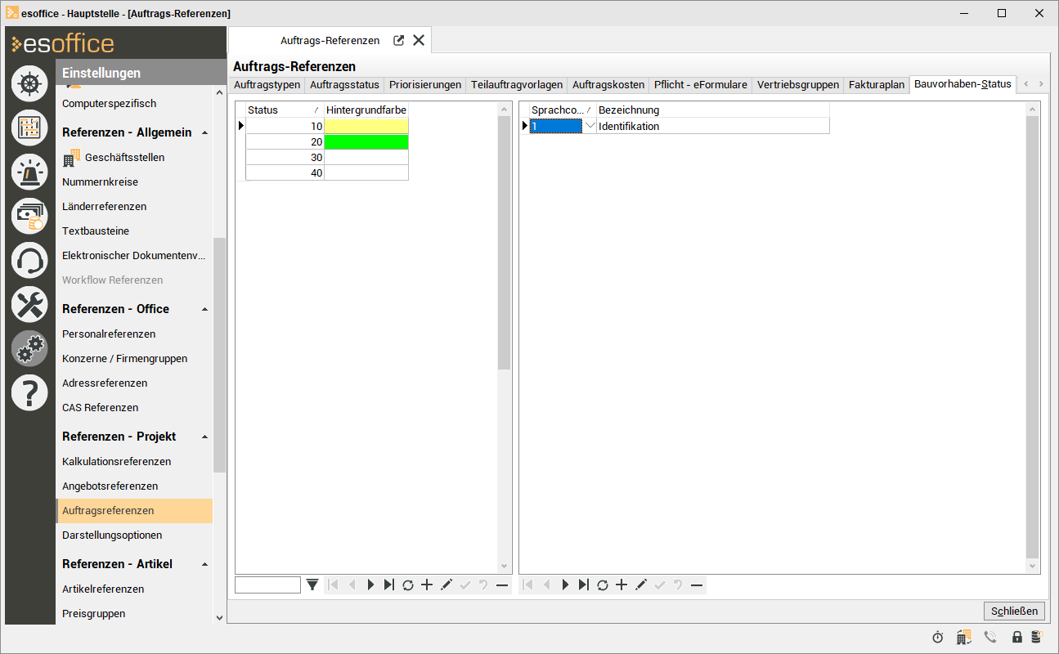
Task: Click the filter funnel icon below status list
Action: coord(312,585)
